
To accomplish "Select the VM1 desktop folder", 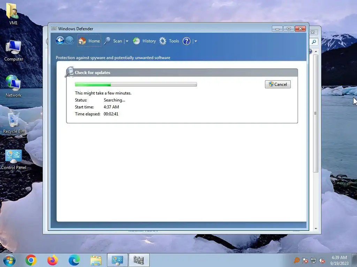I will point(13,14).
